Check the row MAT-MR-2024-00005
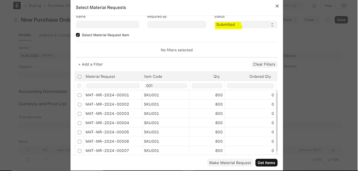This screenshot has height=171, width=358. click(x=79, y=132)
